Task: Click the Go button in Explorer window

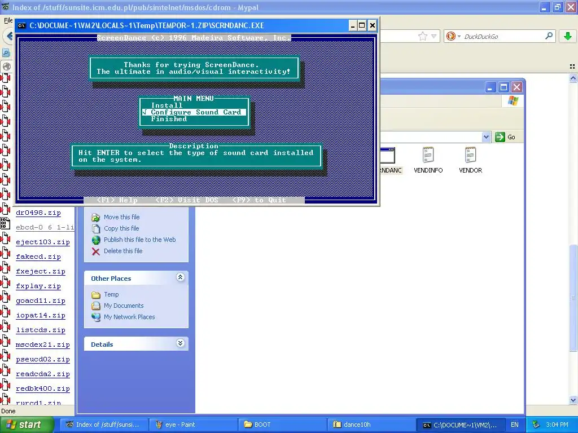Action: pos(505,137)
